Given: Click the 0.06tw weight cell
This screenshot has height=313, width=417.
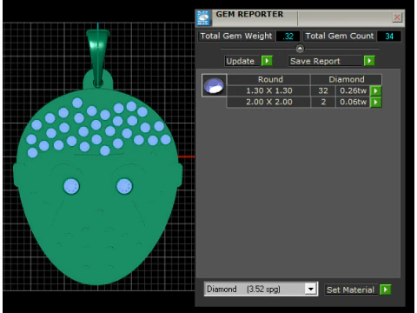Looking at the screenshot, I should pos(353,102).
